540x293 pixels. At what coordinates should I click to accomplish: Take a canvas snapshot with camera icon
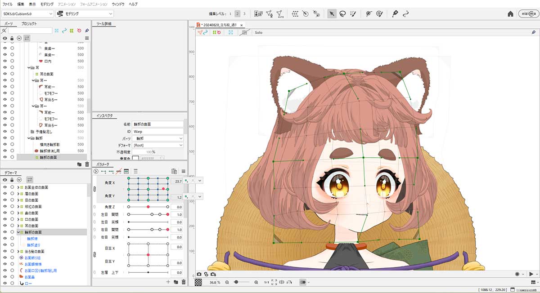click(199, 274)
